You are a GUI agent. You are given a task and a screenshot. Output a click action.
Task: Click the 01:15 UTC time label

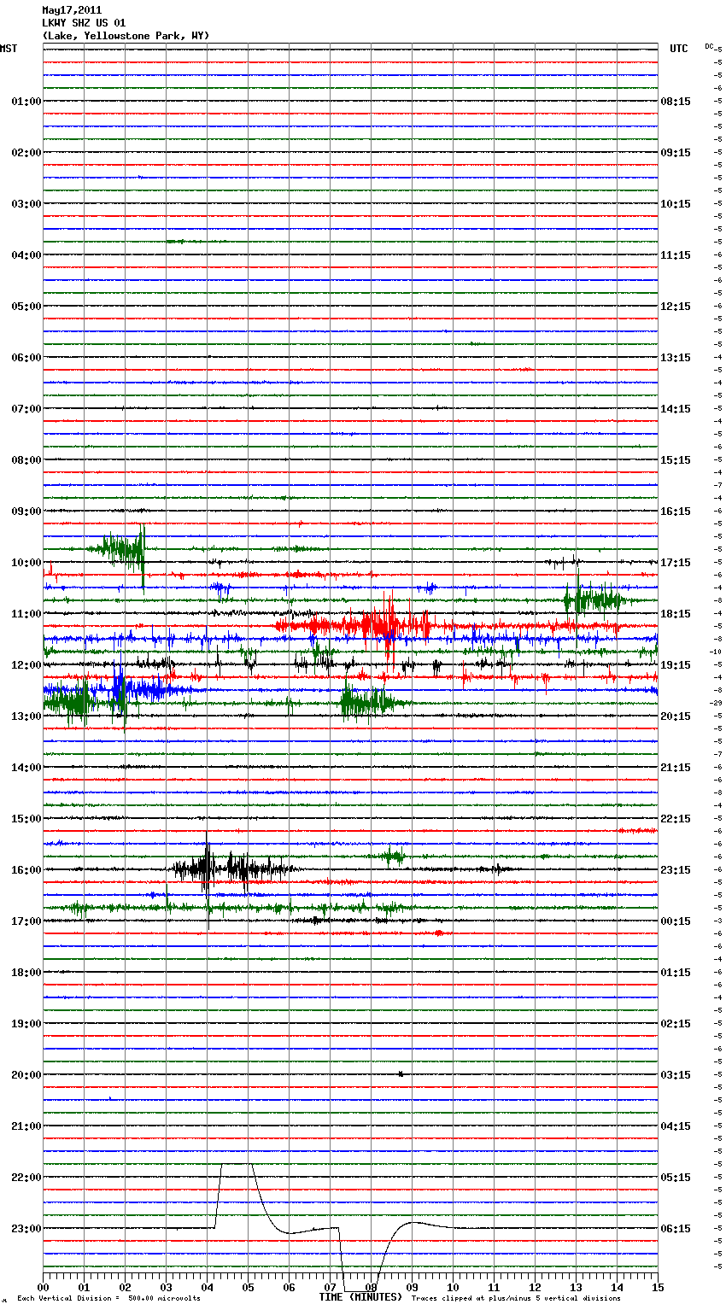tap(676, 973)
